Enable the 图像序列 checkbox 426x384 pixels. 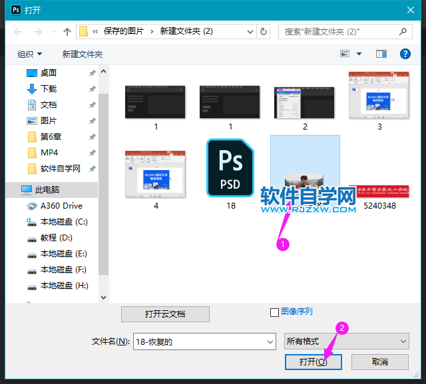[x=274, y=312]
